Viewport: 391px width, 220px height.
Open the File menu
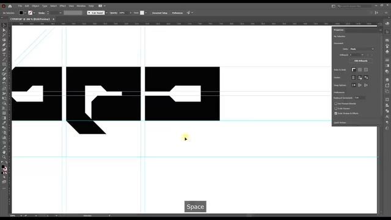coord(20,6)
